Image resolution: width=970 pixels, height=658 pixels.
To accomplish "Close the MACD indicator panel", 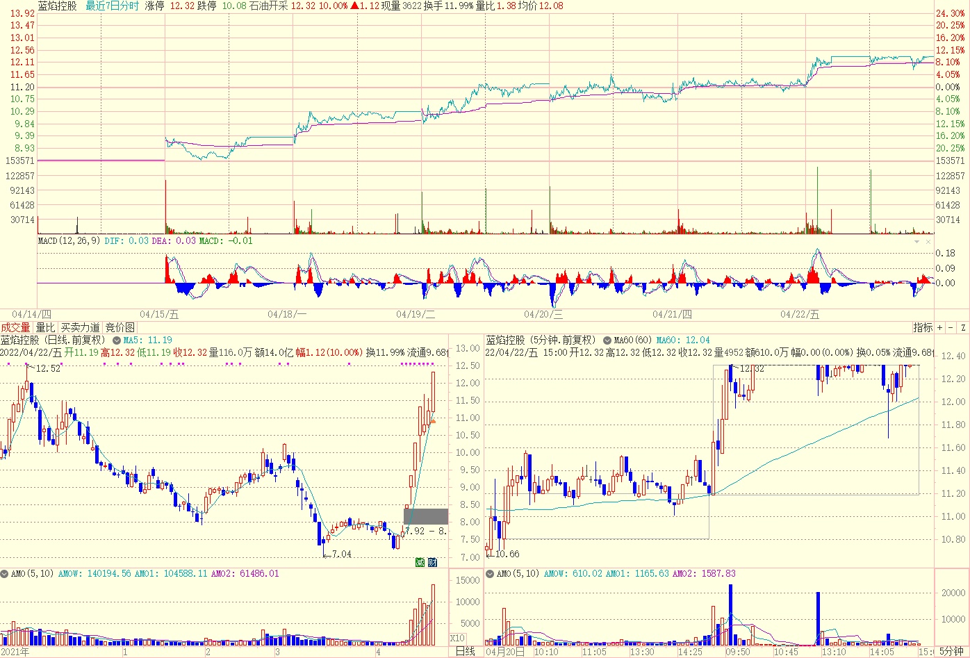I will pyautogui.click(x=928, y=241).
